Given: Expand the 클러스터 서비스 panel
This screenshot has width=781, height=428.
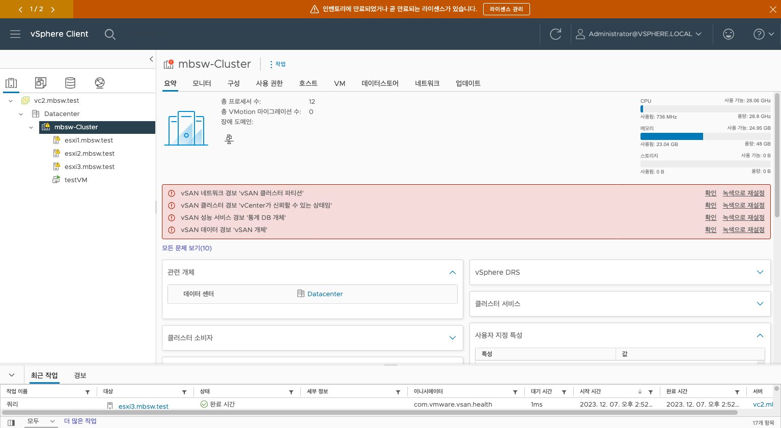Looking at the screenshot, I should pyautogui.click(x=760, y=304).
